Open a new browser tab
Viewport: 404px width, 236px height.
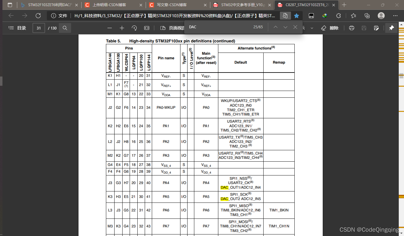[x=344, y=5]
